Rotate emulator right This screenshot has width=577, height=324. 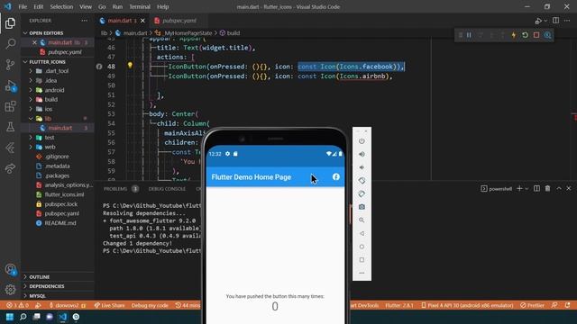point(362,194)
